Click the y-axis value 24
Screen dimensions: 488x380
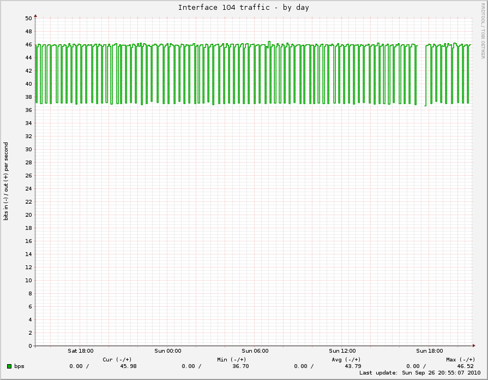pos(29,188)
